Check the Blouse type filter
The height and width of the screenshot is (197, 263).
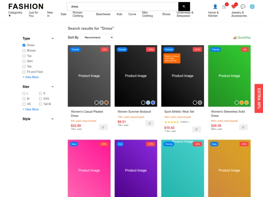[24, 51]
